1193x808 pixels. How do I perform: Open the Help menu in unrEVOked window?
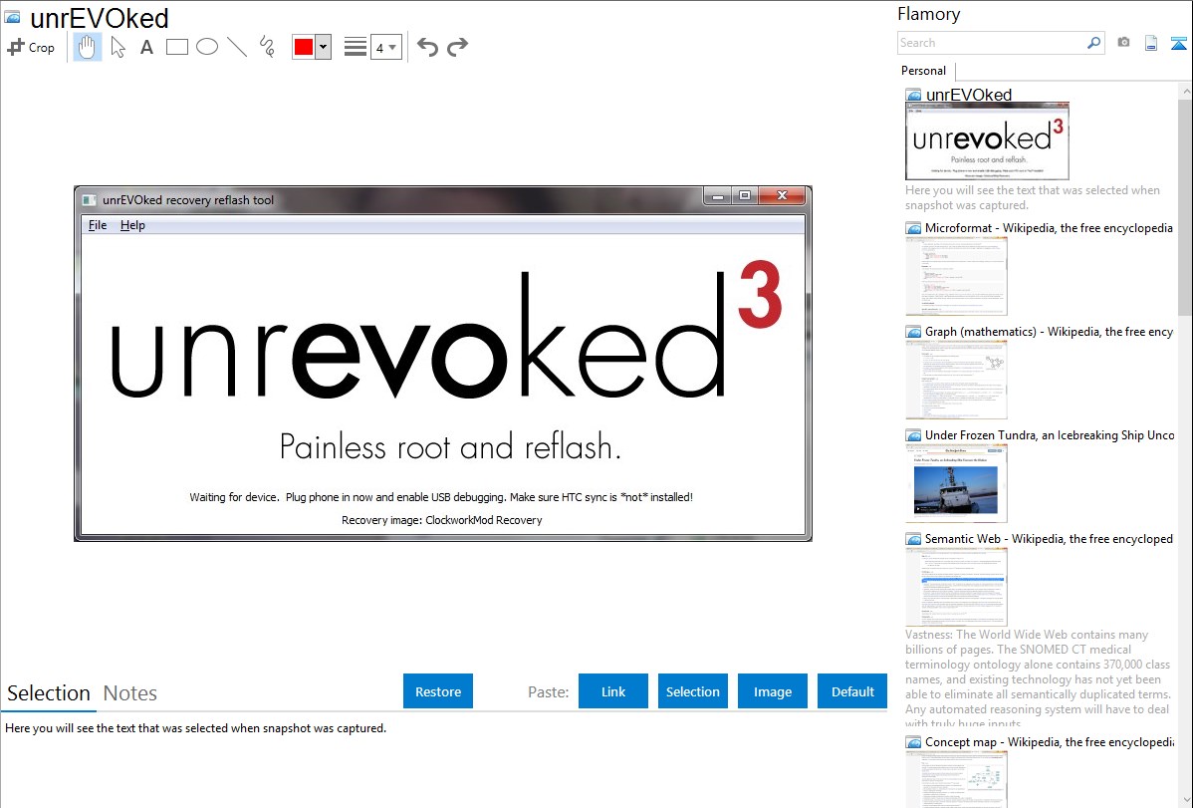click(132, 224)
